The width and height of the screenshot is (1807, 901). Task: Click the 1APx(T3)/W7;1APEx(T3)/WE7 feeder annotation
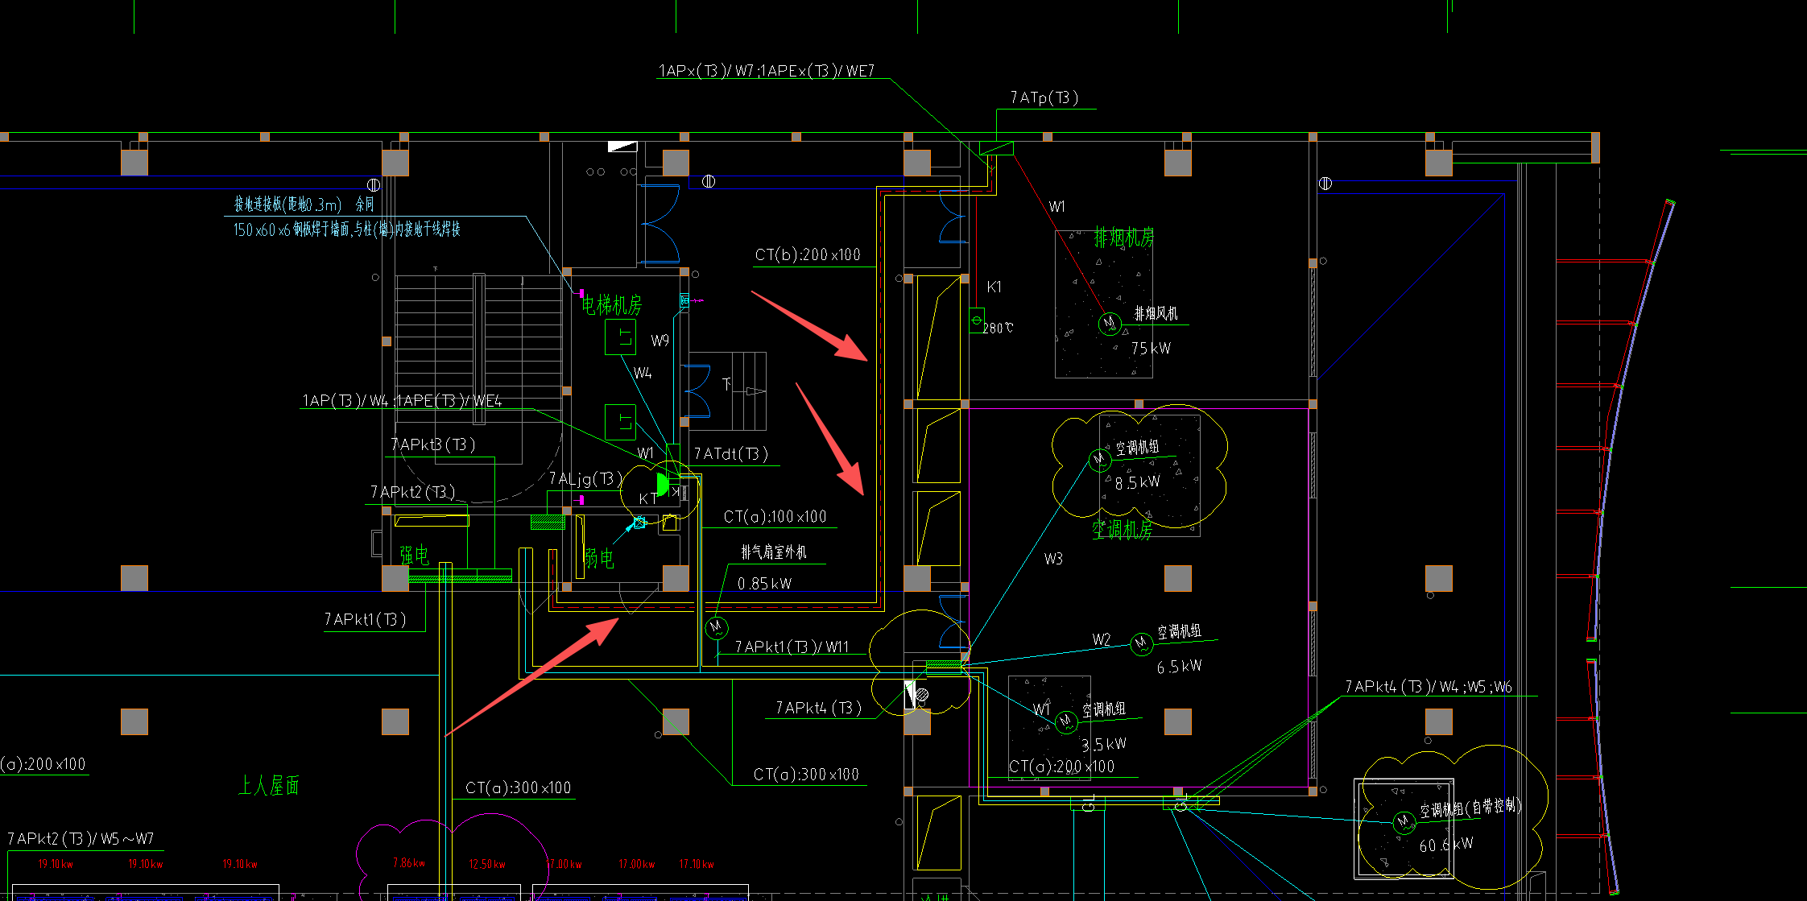click(x=766, y=71)
